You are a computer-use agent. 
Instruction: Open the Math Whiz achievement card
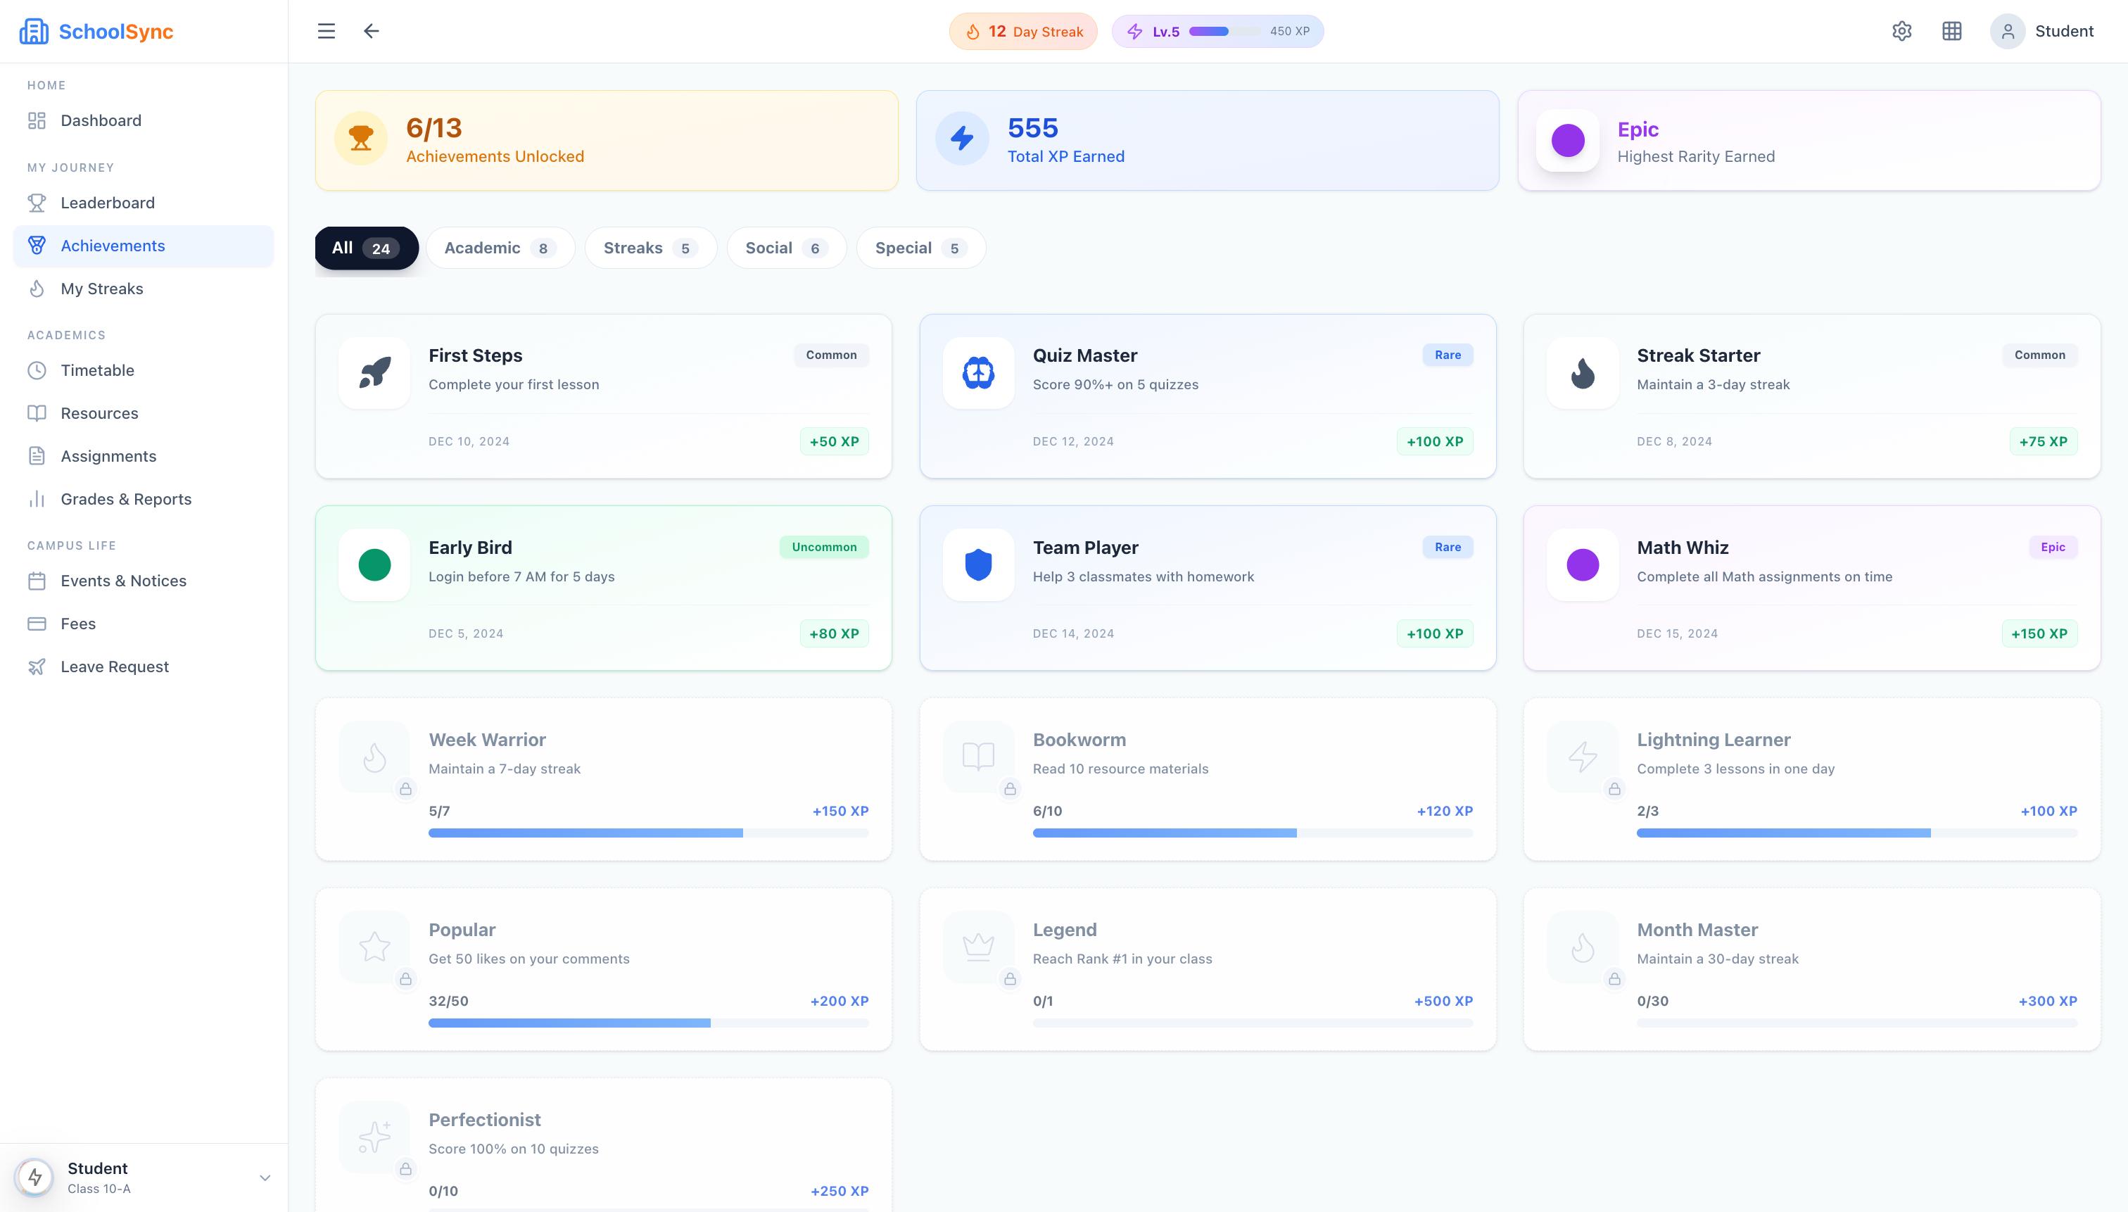click(1811, 588)
